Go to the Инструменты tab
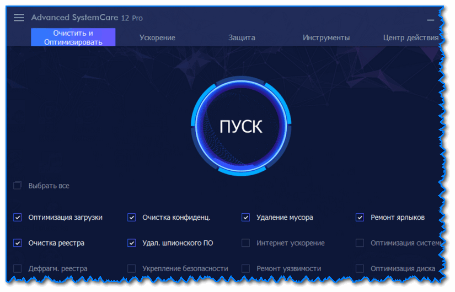Image resolution: width=455 pixels, height=292 pixels. (326, 37)
